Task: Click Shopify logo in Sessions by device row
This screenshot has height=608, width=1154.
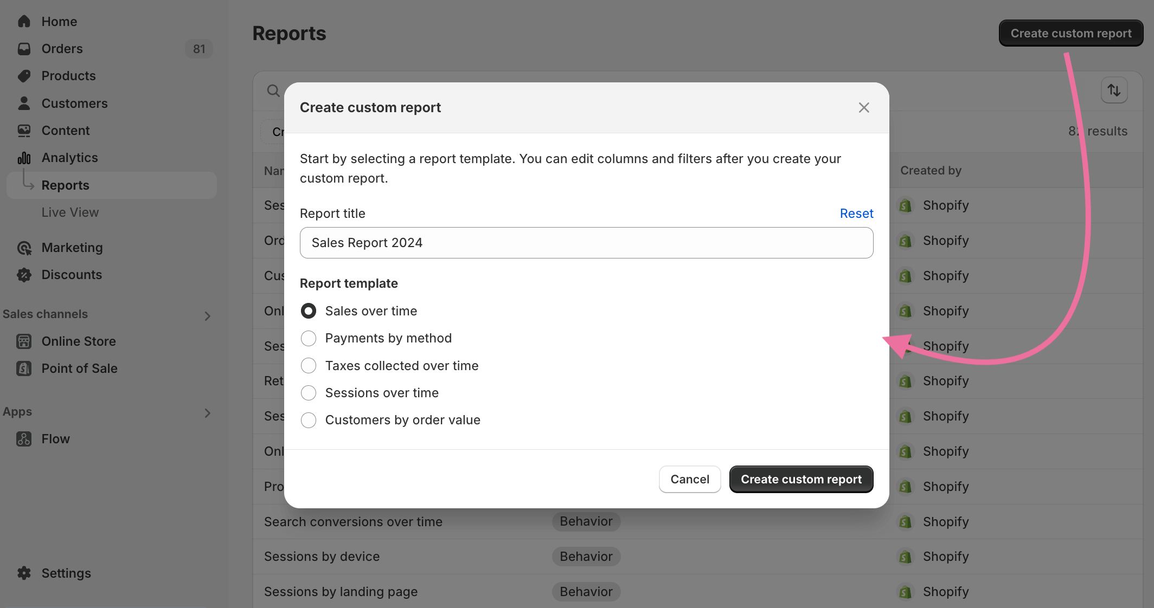Action: (x=905, y=557)
